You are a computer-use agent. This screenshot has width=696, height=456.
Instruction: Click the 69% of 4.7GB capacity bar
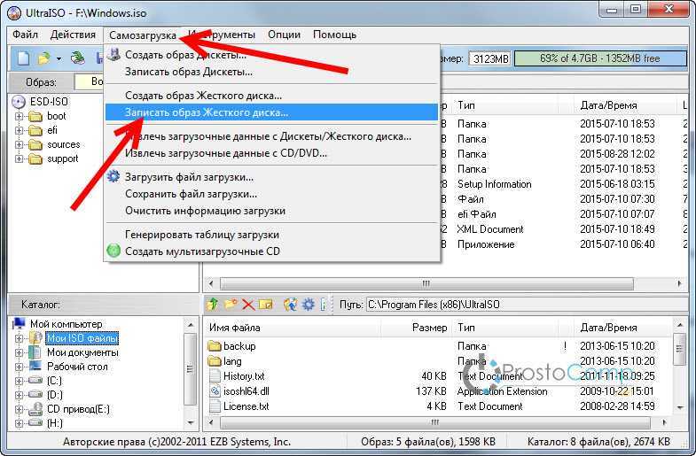point(600,58)
